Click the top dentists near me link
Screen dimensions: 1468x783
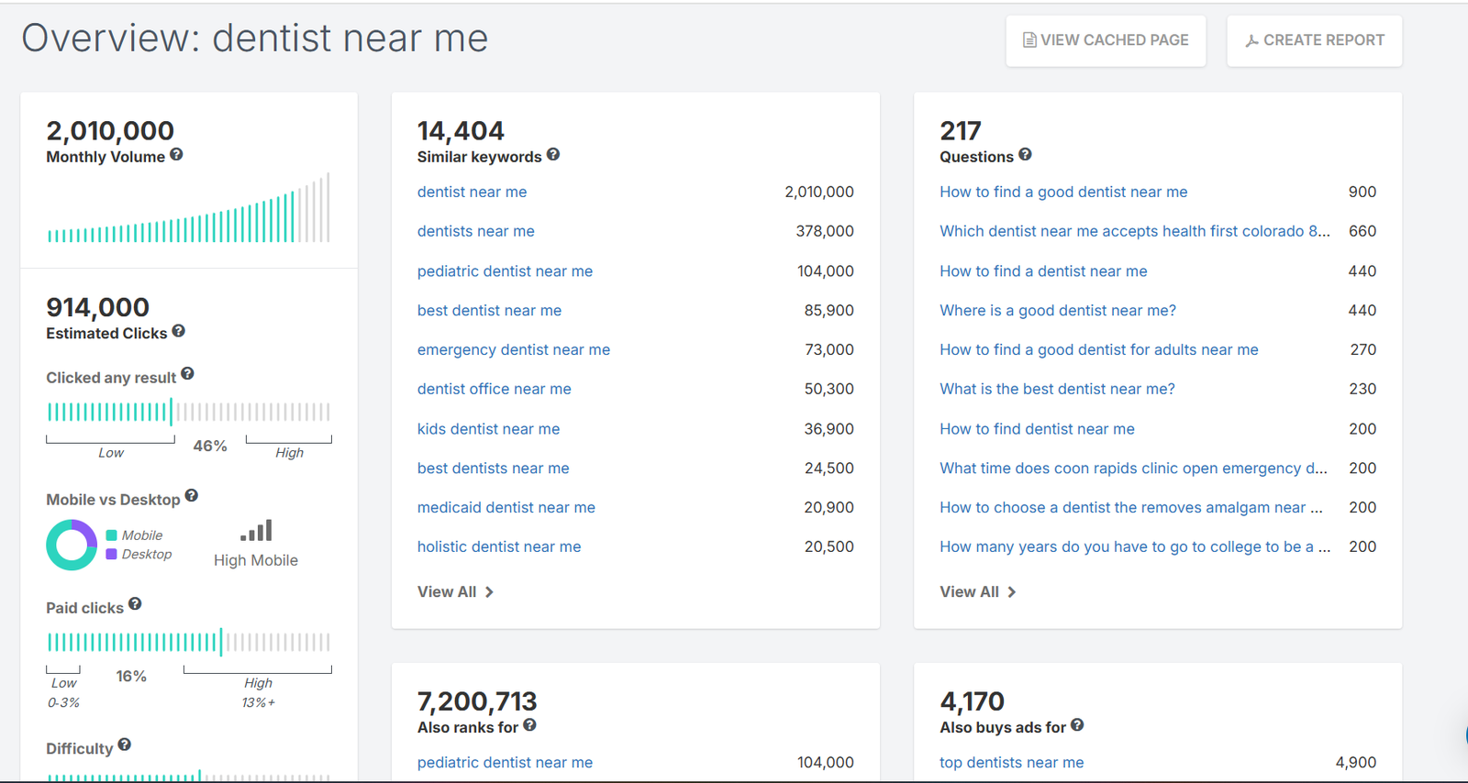pyautogui.click(x=1011, y=762)
